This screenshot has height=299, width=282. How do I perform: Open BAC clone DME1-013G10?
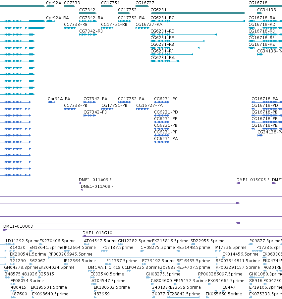coord(97,233)
